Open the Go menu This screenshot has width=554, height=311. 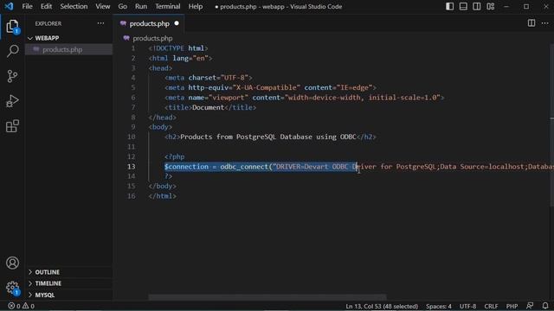point(122,6)
